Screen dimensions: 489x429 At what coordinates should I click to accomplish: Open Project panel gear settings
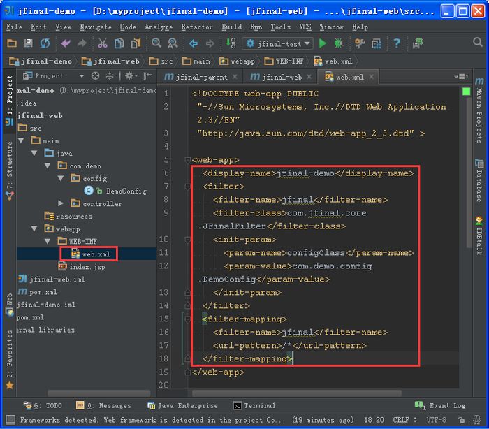point(131,76)
